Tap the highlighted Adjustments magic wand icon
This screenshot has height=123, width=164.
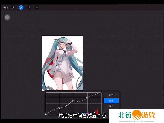21,8
